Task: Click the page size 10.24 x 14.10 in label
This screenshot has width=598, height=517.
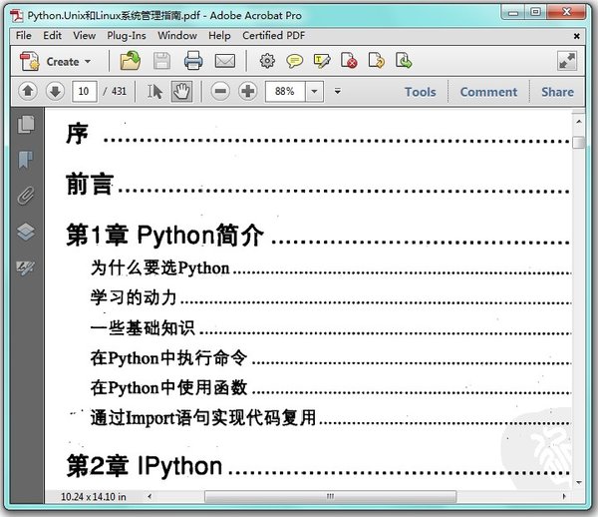Action: point(93,497)
